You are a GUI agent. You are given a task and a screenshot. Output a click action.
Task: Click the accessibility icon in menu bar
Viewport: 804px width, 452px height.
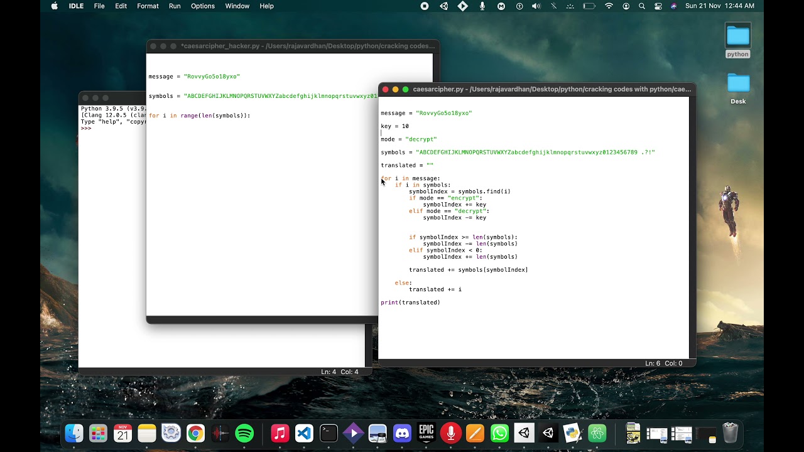pos(519,6)
